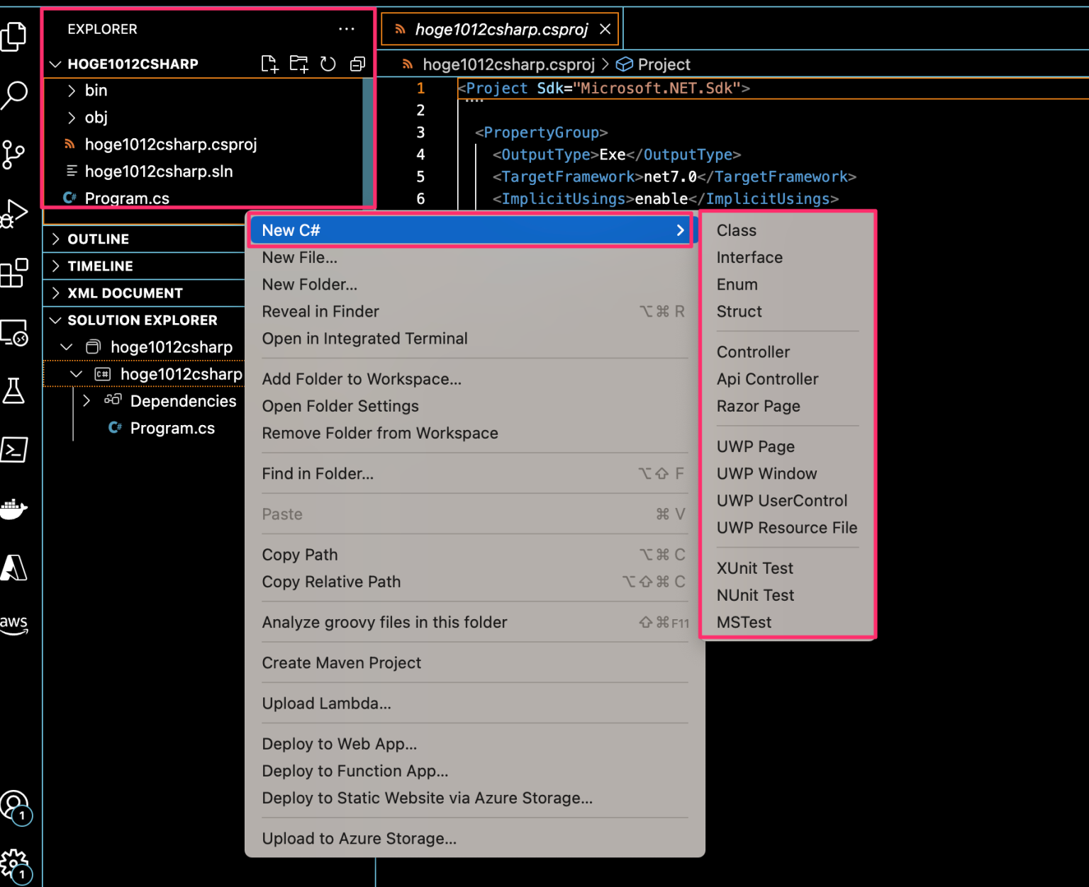Open the Explorer view in activity bar
The image size is (1089, 887).
click(14, 36)
